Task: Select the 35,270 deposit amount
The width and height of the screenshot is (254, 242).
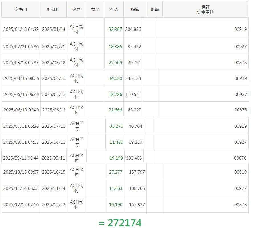Action: coord(116,126)
